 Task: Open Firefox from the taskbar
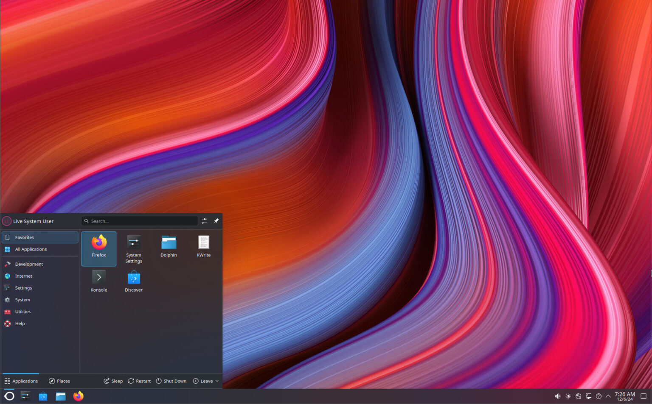[78, 396]
